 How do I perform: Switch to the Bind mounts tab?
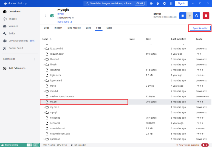(74, 28)
